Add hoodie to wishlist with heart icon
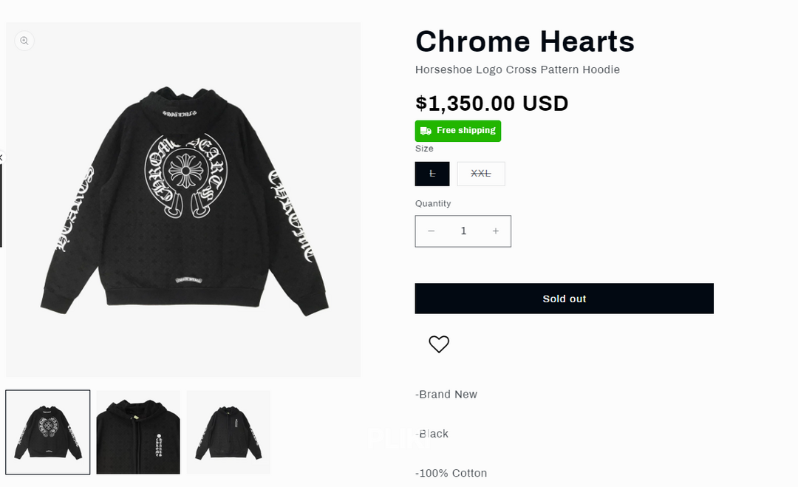798x487 pixels. [439, 344]
